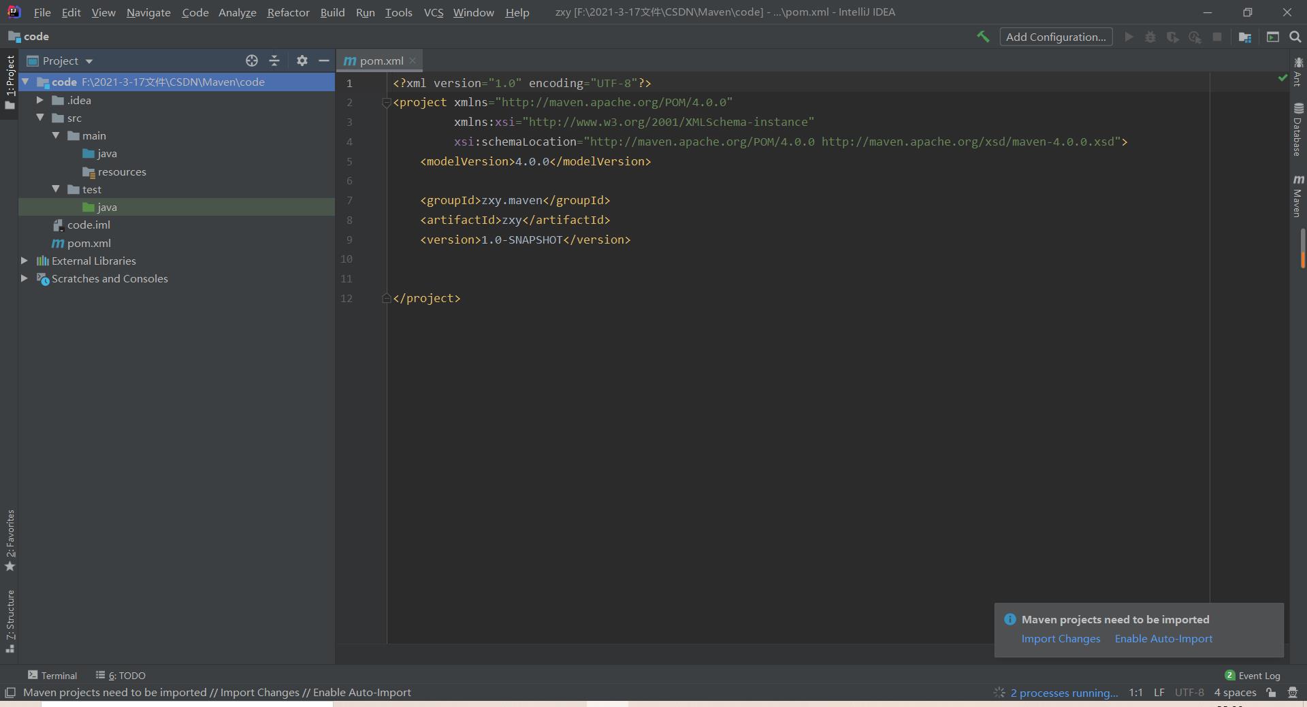The height and width of the screenshot is (707, 1307).
Task: Click the Collapse All icon in Project panel
Action: [x=274, y=61]
